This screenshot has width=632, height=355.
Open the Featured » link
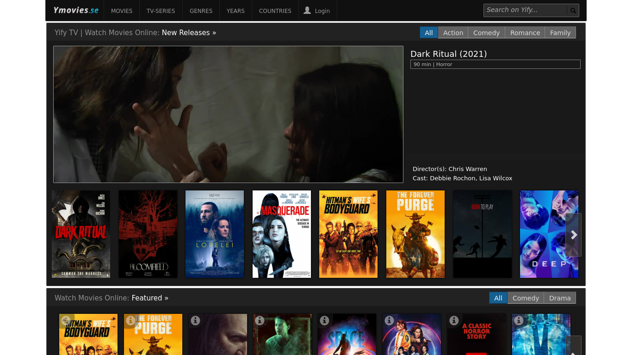click(150, 298)
